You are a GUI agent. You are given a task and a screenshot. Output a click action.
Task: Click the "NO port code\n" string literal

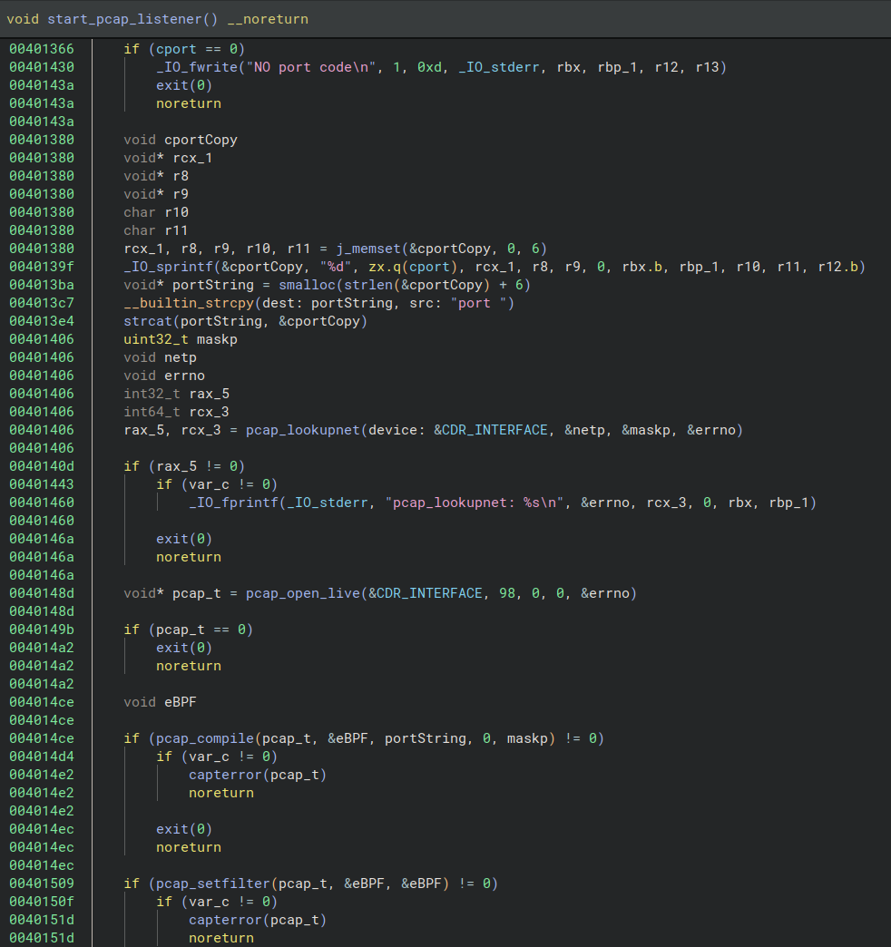click(x=311, y=67)
